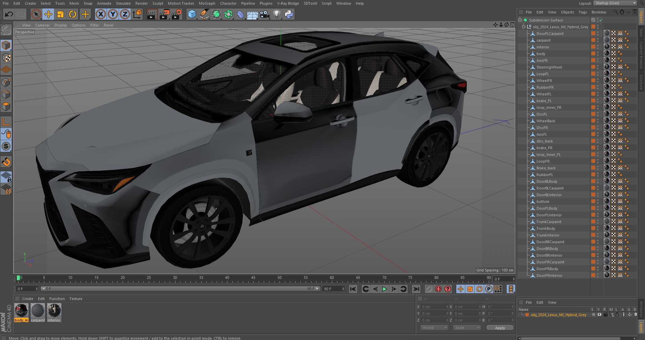The height and width of the screenshot is (340, 645).
Task: Toggle the Z axis lock
Action: pyautogui.click(x=125, y=14)
